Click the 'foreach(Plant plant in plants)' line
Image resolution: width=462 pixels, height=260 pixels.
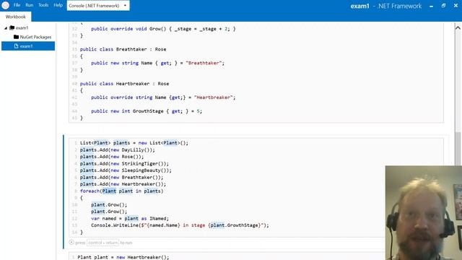tap(121, 191)
